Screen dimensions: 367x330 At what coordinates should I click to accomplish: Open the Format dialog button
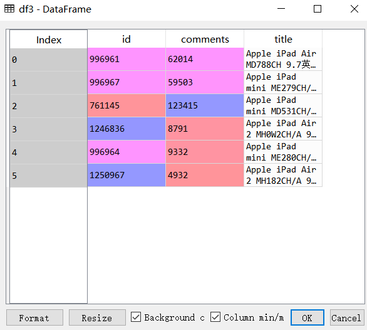click(x=34, y=317)
